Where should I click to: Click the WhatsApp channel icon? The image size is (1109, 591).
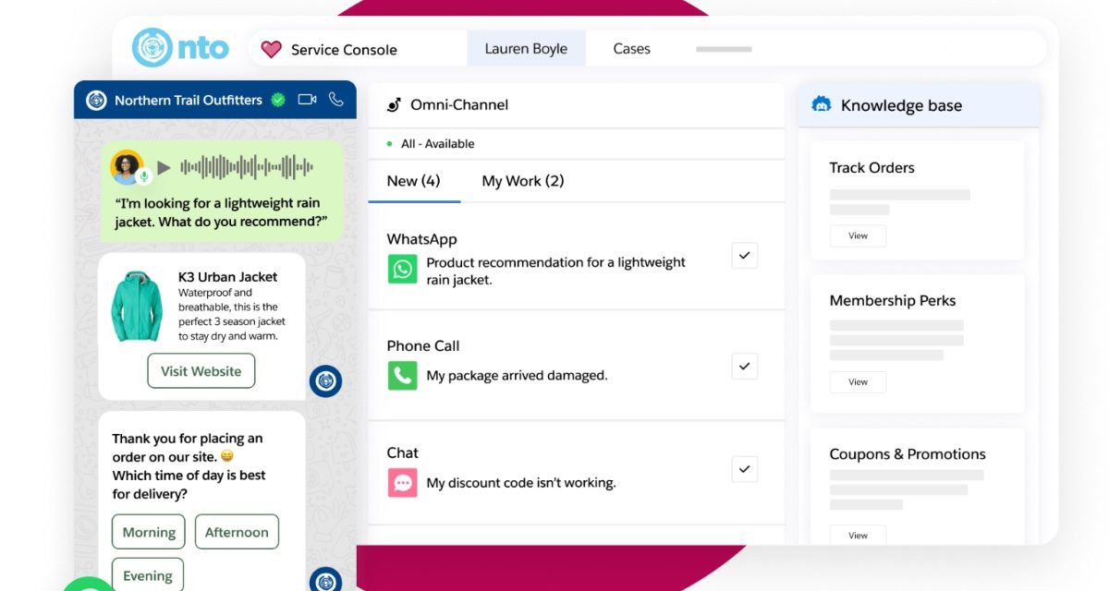[x=402, y=269]
